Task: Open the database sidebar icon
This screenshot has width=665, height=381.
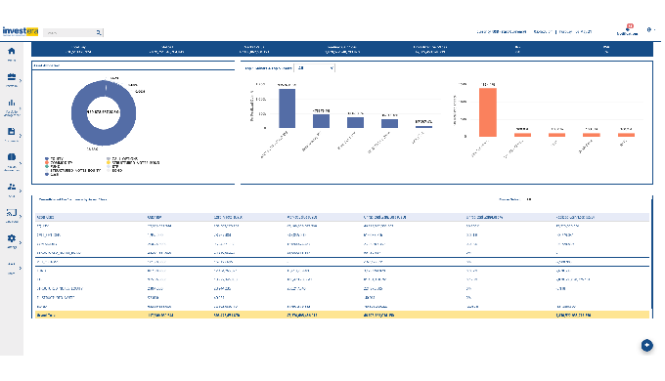Action: [x=12, y=157]
